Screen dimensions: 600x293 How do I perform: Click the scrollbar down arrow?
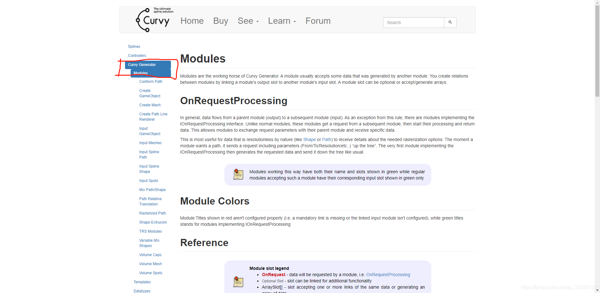[x=597, y=290]
